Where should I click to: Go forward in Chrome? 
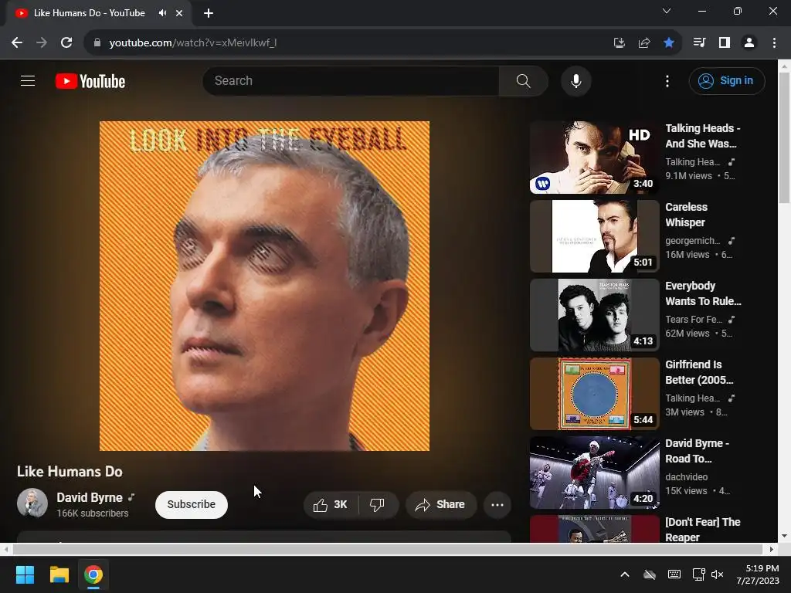[x=42, y=43]
